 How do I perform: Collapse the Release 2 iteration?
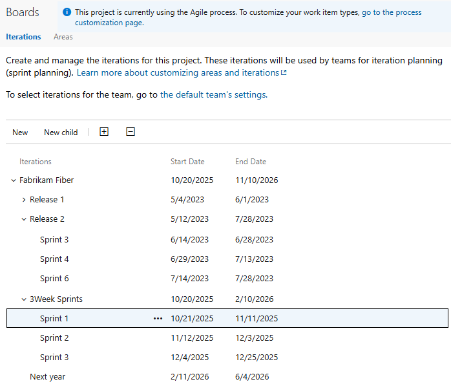[x=24, y=219]
